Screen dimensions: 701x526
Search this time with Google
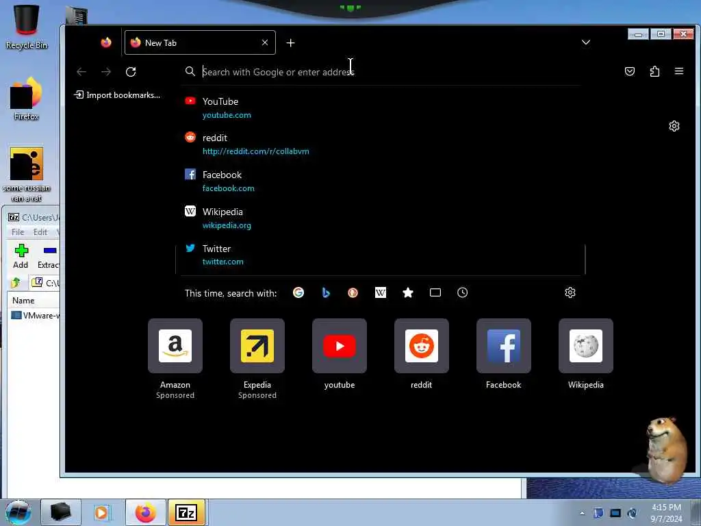298,292
